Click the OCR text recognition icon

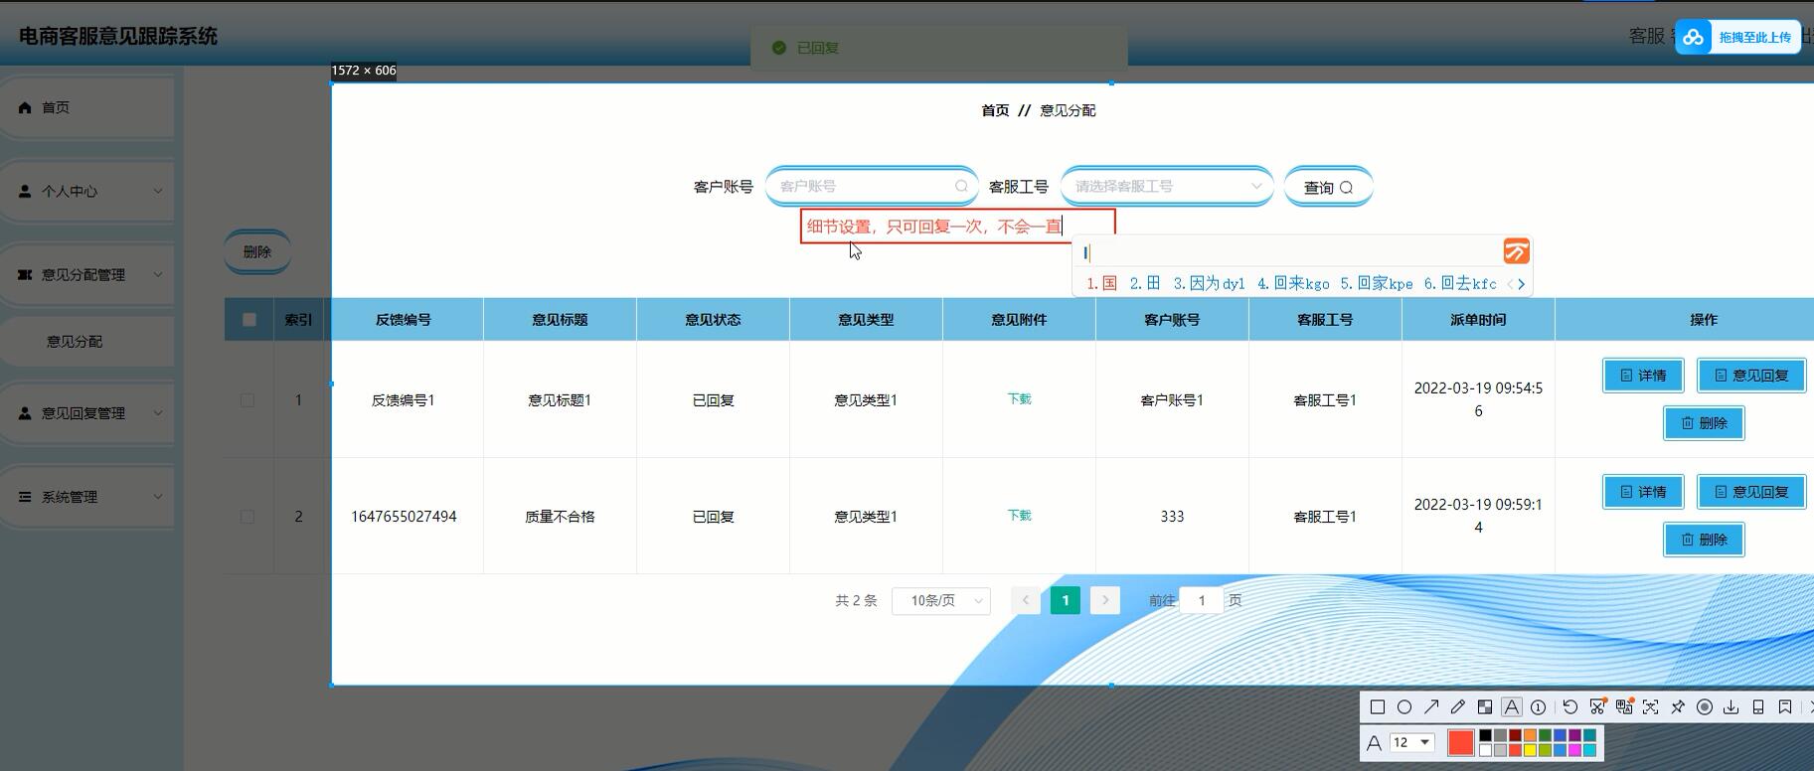[x=1651, y=707]
